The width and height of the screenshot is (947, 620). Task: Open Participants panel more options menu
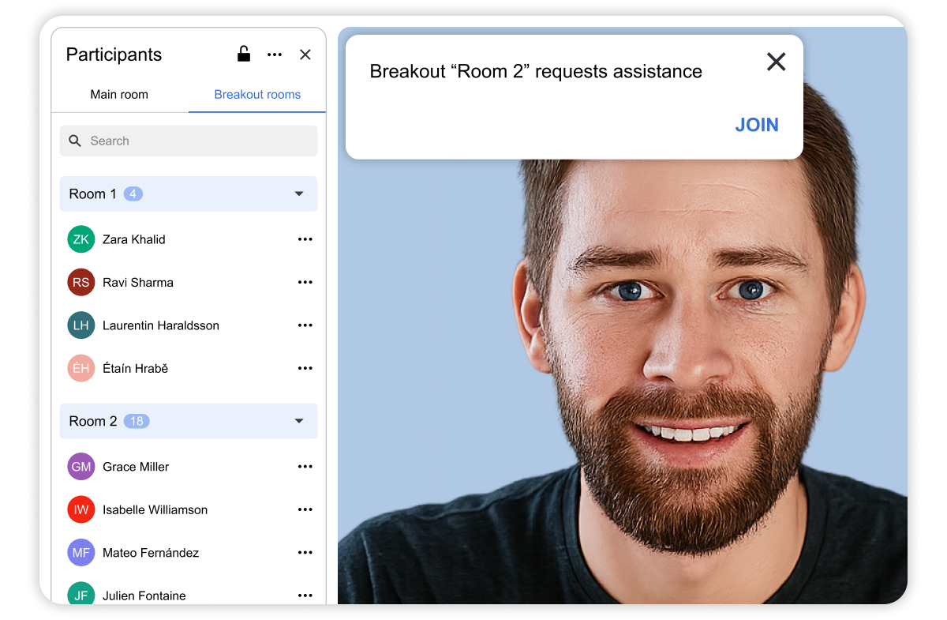coord(275,54)
